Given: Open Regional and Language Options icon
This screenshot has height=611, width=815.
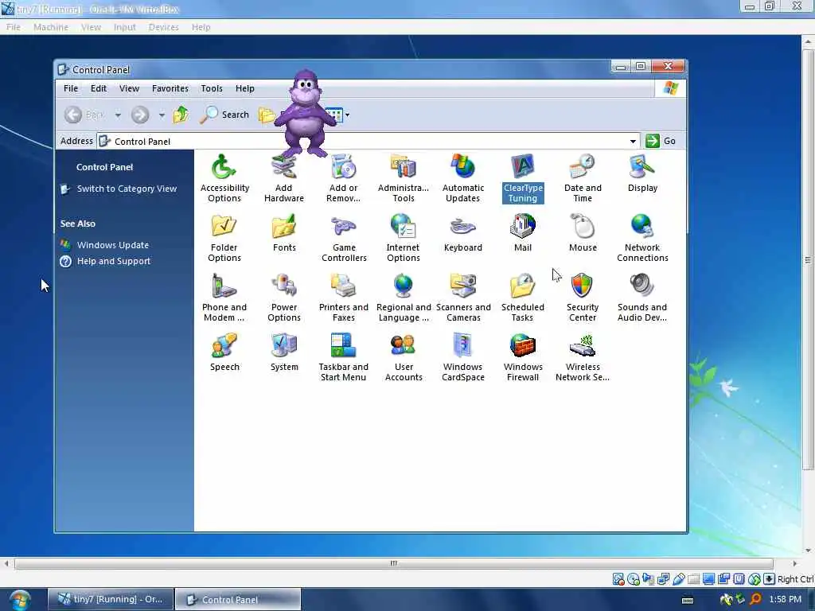Looking at the screenshot, I should 404,298.
